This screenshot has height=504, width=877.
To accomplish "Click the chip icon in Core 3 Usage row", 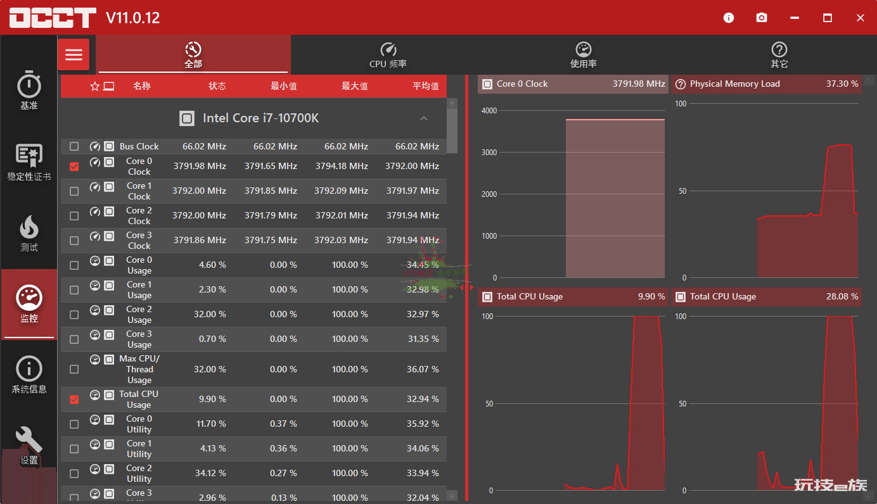I will tap(109, 335).
